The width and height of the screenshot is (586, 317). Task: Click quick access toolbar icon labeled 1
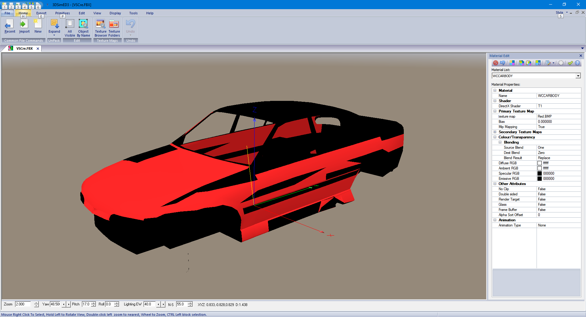pyautogui.click(x=4, y=5)
